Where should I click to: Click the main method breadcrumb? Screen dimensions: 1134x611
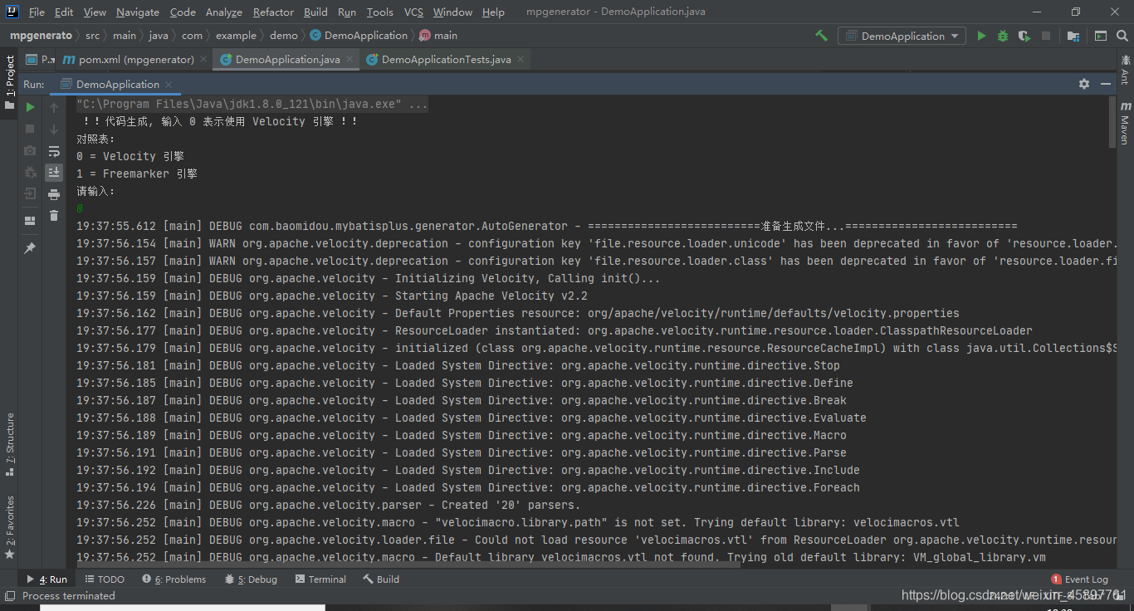(x=438, y=36)
